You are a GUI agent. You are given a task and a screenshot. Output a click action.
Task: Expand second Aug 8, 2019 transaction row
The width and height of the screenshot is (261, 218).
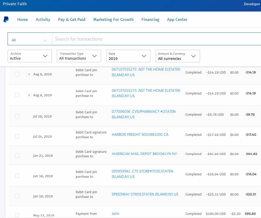(x=29, y=95)
